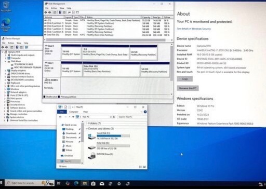Click the scan hardware monitor icon in Device Manager
This screenshot has width=266, height=189.
pos(26,47)
